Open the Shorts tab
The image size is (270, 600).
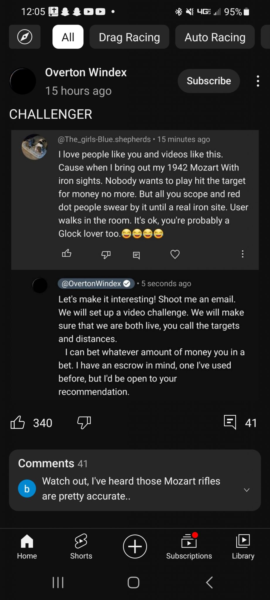tap(81, 546)
